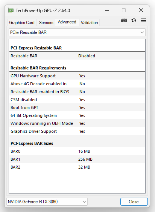The width and height of the screenshot is (155, 212).
Task: Switch to the Graphics Card tab
Action: (x=22, y=23)
